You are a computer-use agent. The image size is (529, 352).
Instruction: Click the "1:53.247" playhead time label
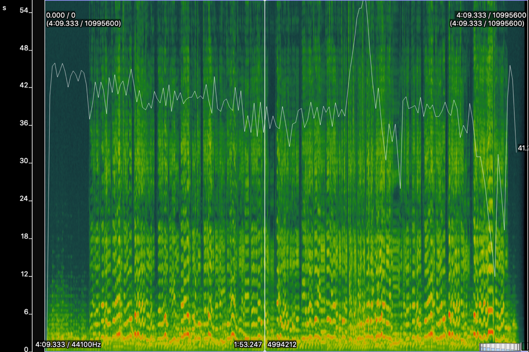248,344
